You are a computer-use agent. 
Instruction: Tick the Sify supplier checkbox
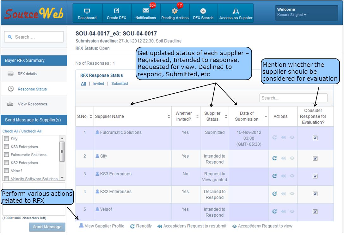(7, 138)
